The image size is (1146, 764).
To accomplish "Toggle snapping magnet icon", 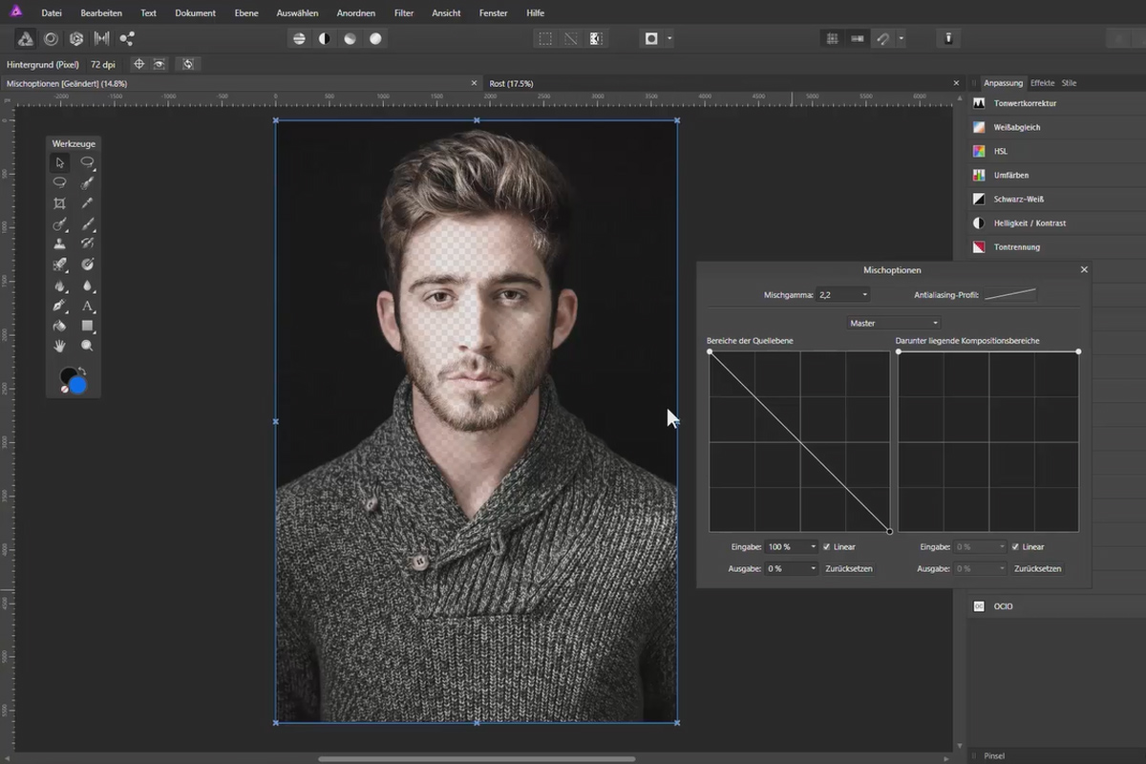I will (883, 38).
